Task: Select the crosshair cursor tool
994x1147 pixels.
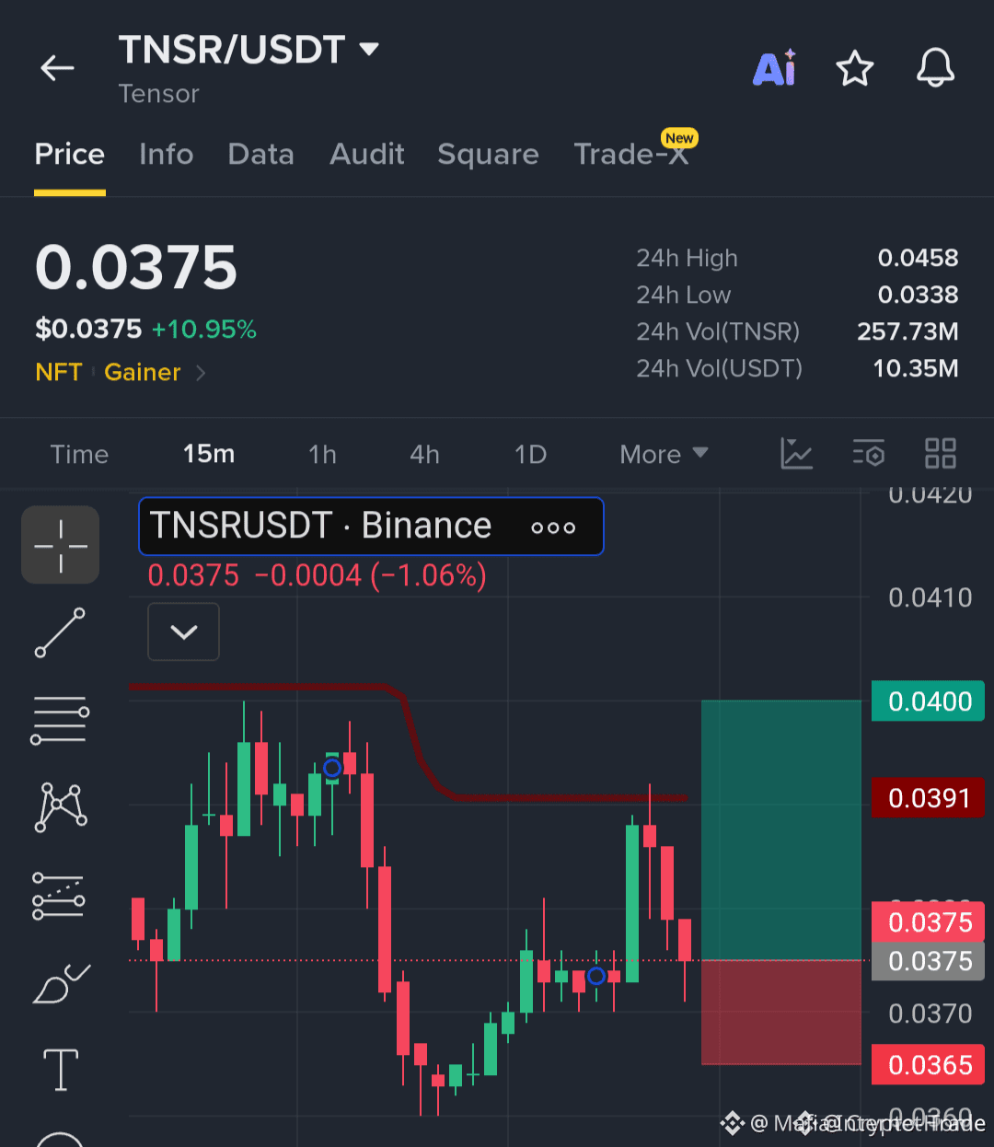Action: coord(61,545)
